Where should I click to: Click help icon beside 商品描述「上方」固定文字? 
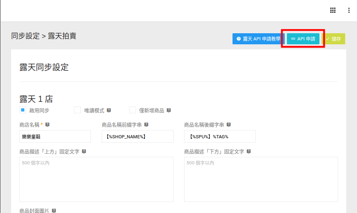coord(84,152)
